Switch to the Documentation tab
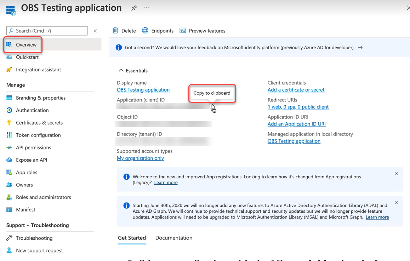410x261 pixels. (174, 238)
